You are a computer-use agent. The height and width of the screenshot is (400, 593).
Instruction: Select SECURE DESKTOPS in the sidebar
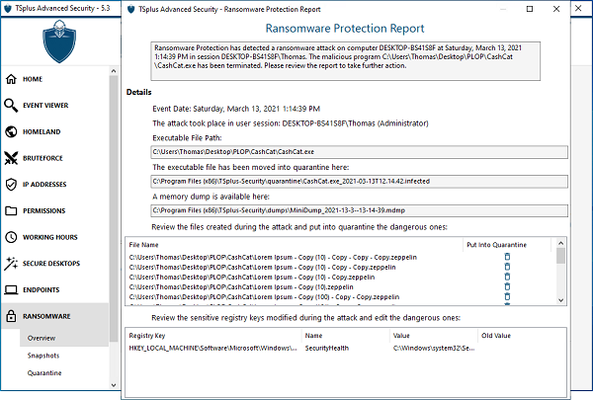coord(51,264)
